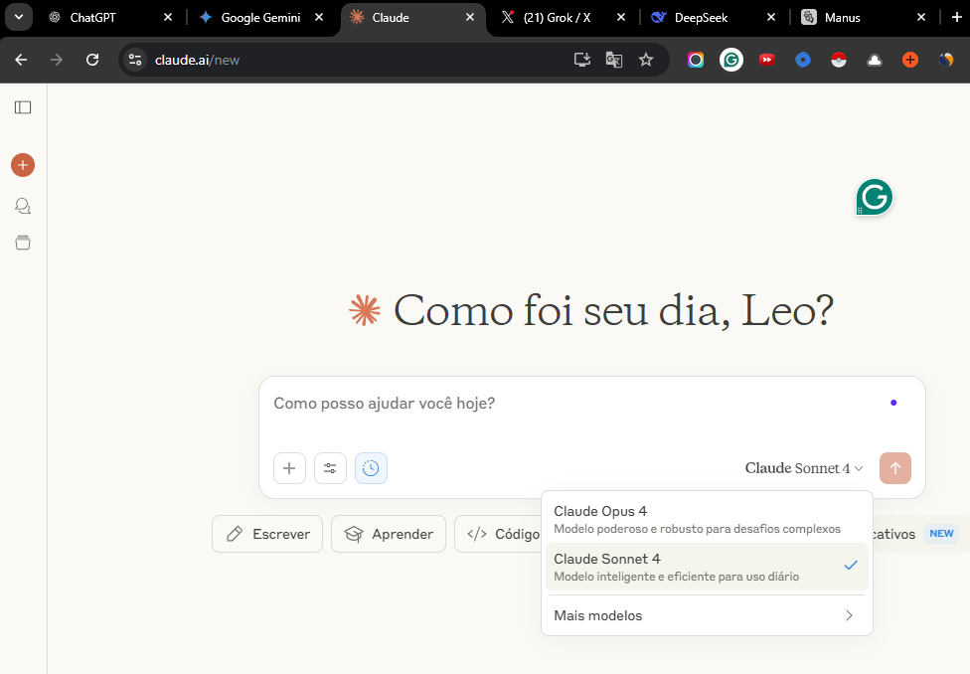This screenshot has height=674, width=970.
Task: Open the colorful ring extension icon
Action: point(696,60)
